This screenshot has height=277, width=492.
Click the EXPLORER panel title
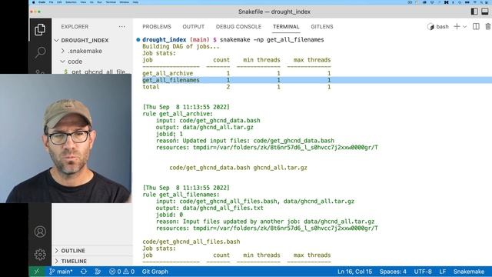coord(75,27)
